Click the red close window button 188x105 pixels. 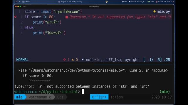tap(16, 6)
